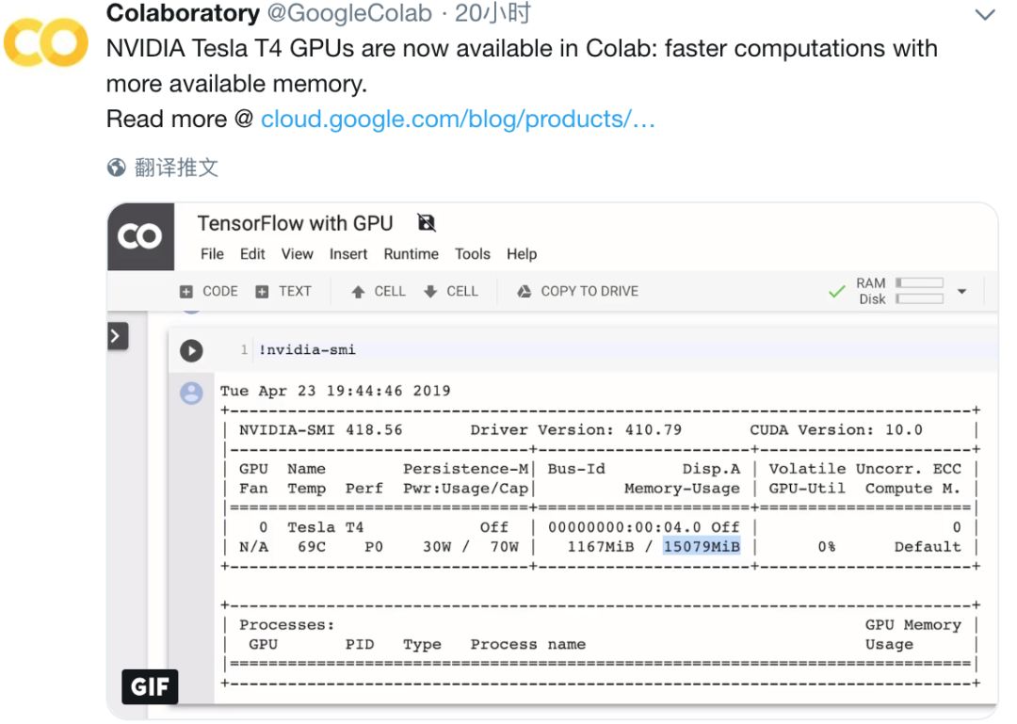Click the Colaboratory profile avatar
The width and height of the screenshot is (1017, 724).
tap(46, 44)
